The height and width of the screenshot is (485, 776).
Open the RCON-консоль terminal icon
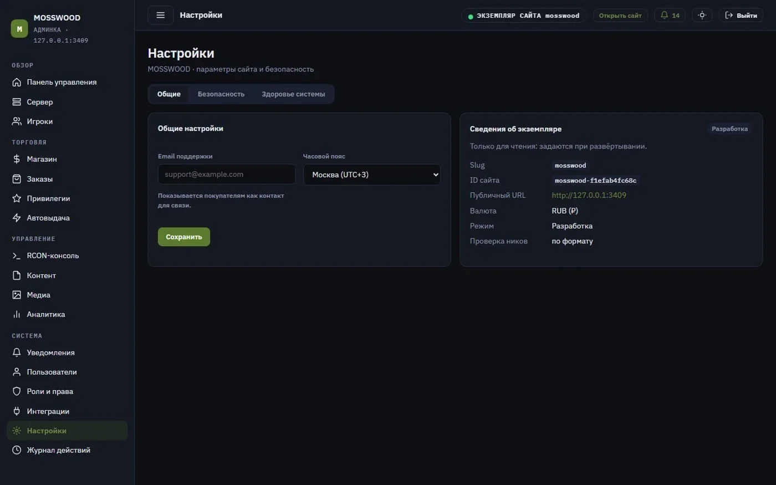(17, 256)
